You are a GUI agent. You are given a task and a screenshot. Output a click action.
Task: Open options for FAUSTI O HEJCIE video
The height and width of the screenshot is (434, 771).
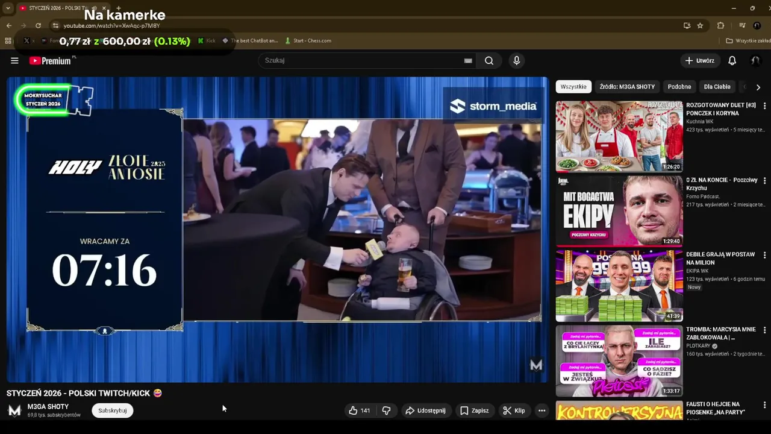coord(764,405)
